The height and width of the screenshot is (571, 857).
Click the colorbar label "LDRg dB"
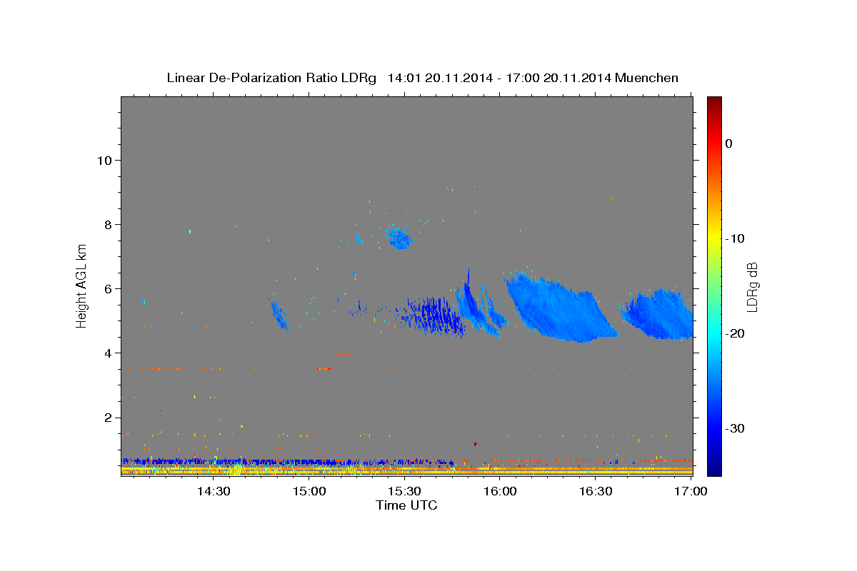pos(751,286)
